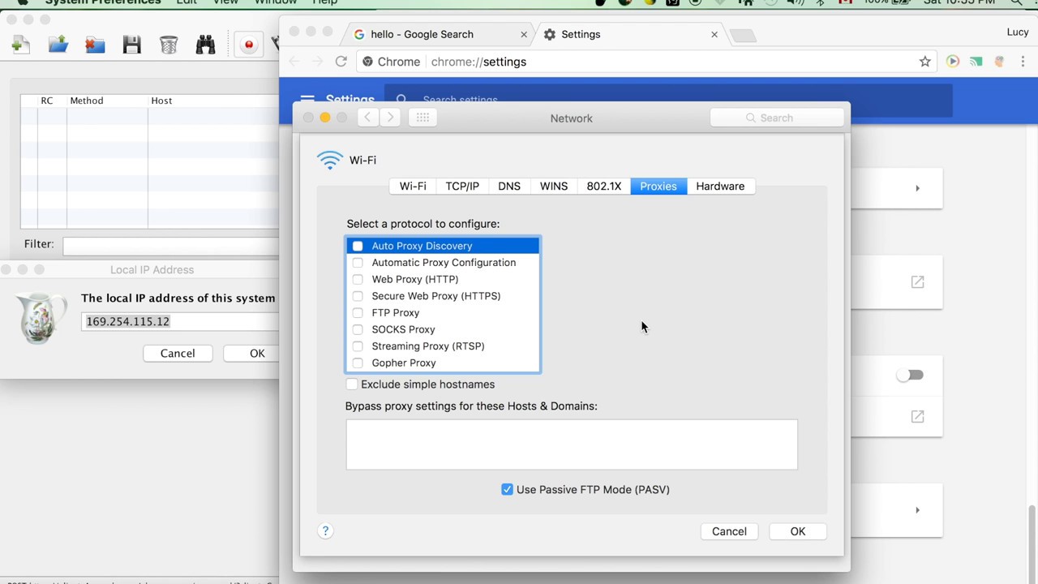Open the DNS tab
The height and width of the screenshot is (584, 1038).
pos(509,186)
